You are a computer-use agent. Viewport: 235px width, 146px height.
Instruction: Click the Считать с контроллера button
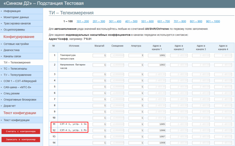point(21,131)
